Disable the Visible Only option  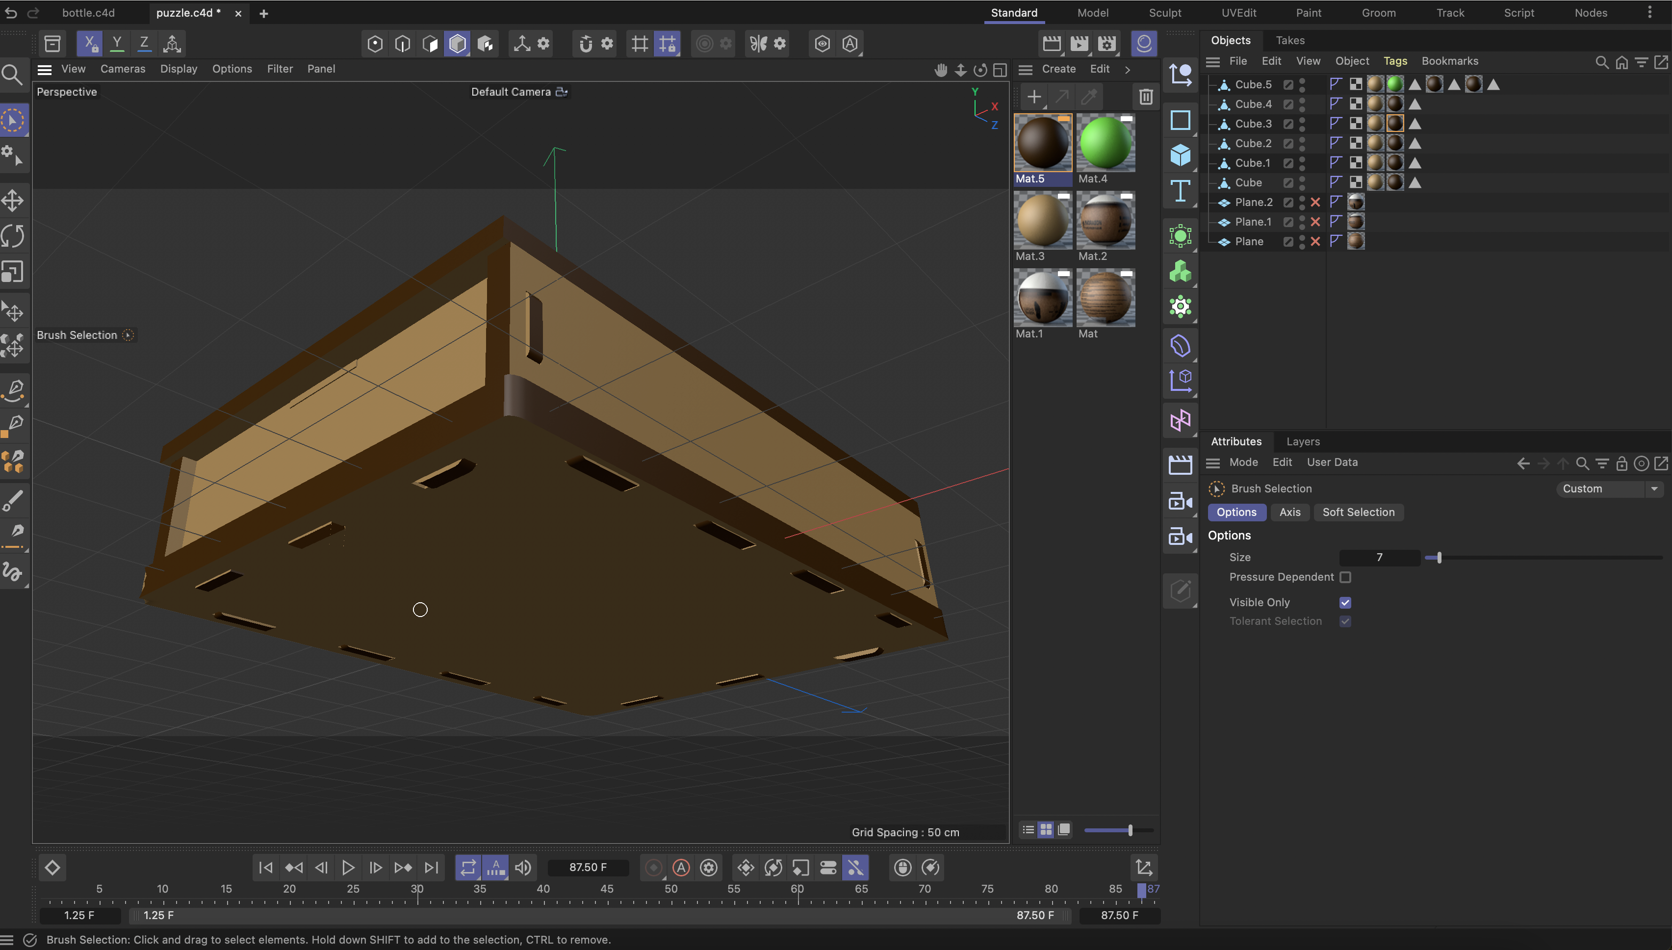pos(1344,602)
